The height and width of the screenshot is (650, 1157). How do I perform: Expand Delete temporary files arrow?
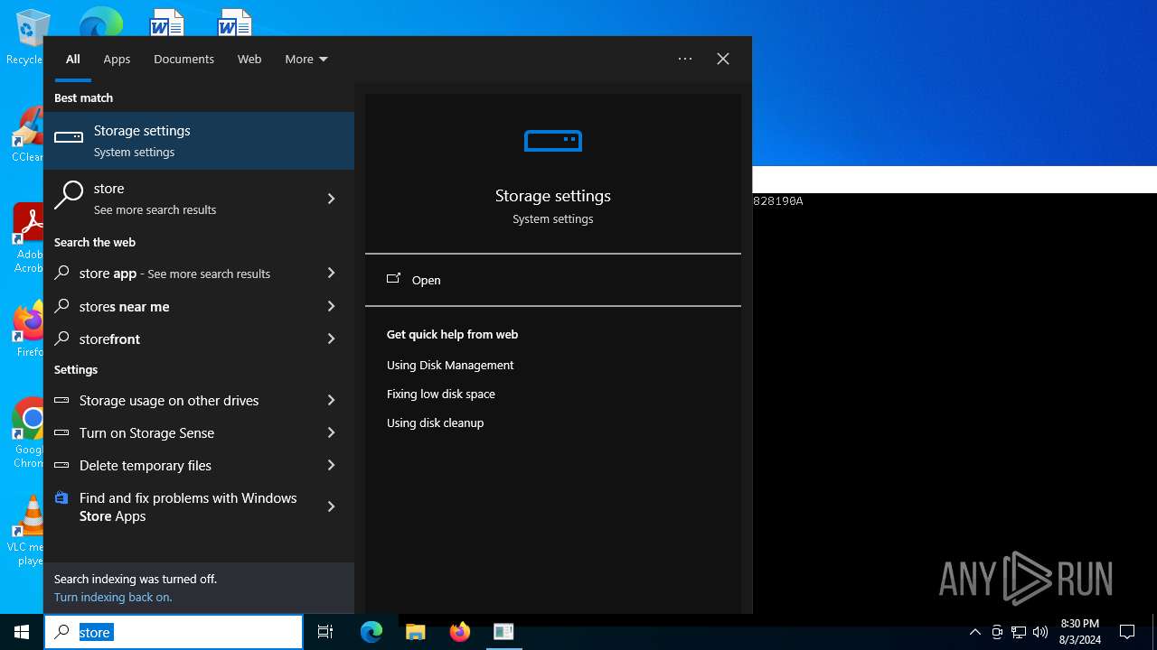click(x=331, y=465)
